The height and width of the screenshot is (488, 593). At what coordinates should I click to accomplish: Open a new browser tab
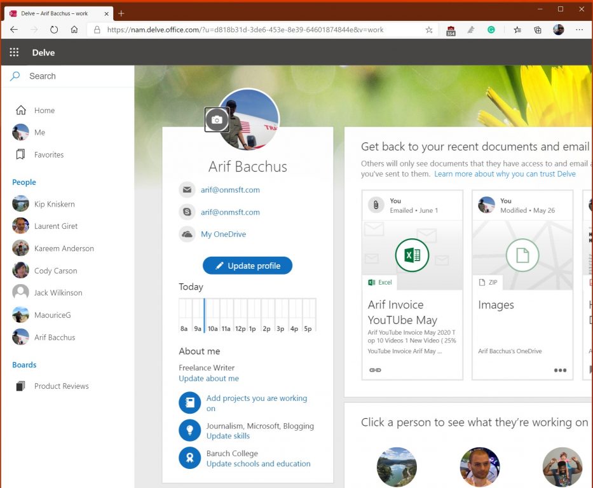[121, 13]
